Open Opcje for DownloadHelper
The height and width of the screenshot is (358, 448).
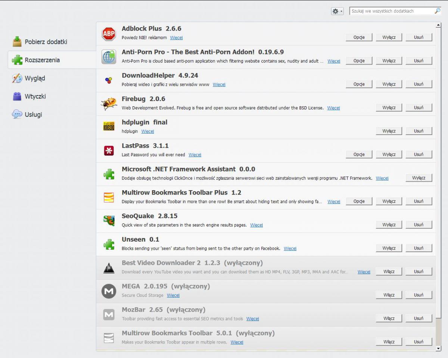pos(359,84)
